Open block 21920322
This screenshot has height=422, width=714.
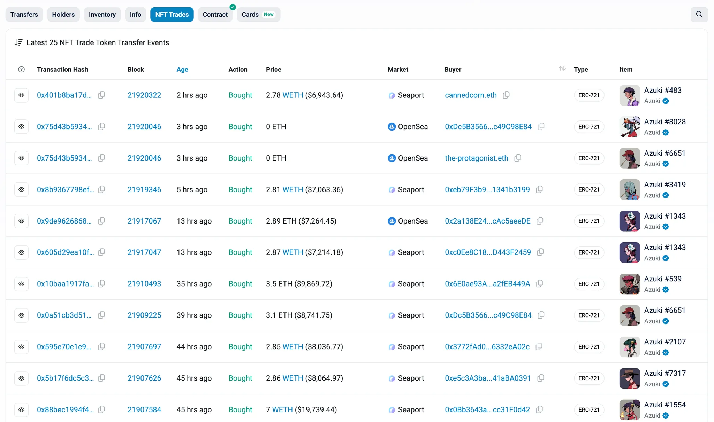tap(144, 95)
